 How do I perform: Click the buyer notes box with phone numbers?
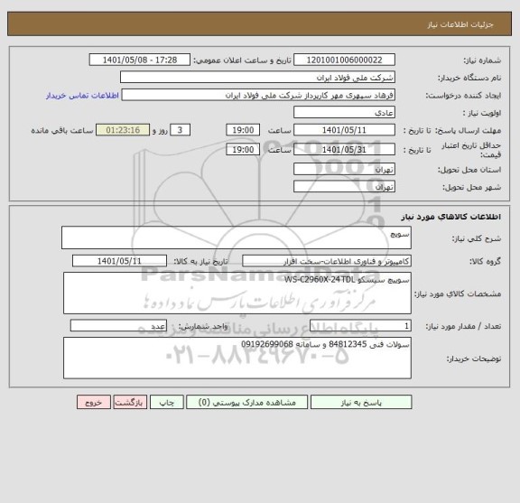click(x=237, y=358)
